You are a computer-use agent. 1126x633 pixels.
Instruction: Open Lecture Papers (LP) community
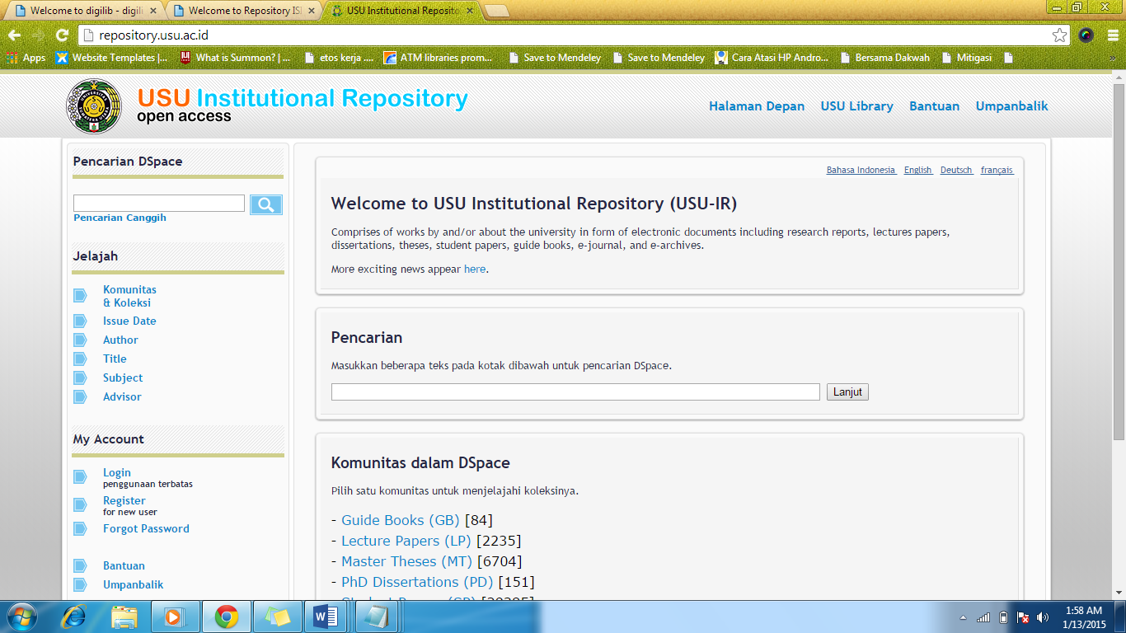click(406, 541)
